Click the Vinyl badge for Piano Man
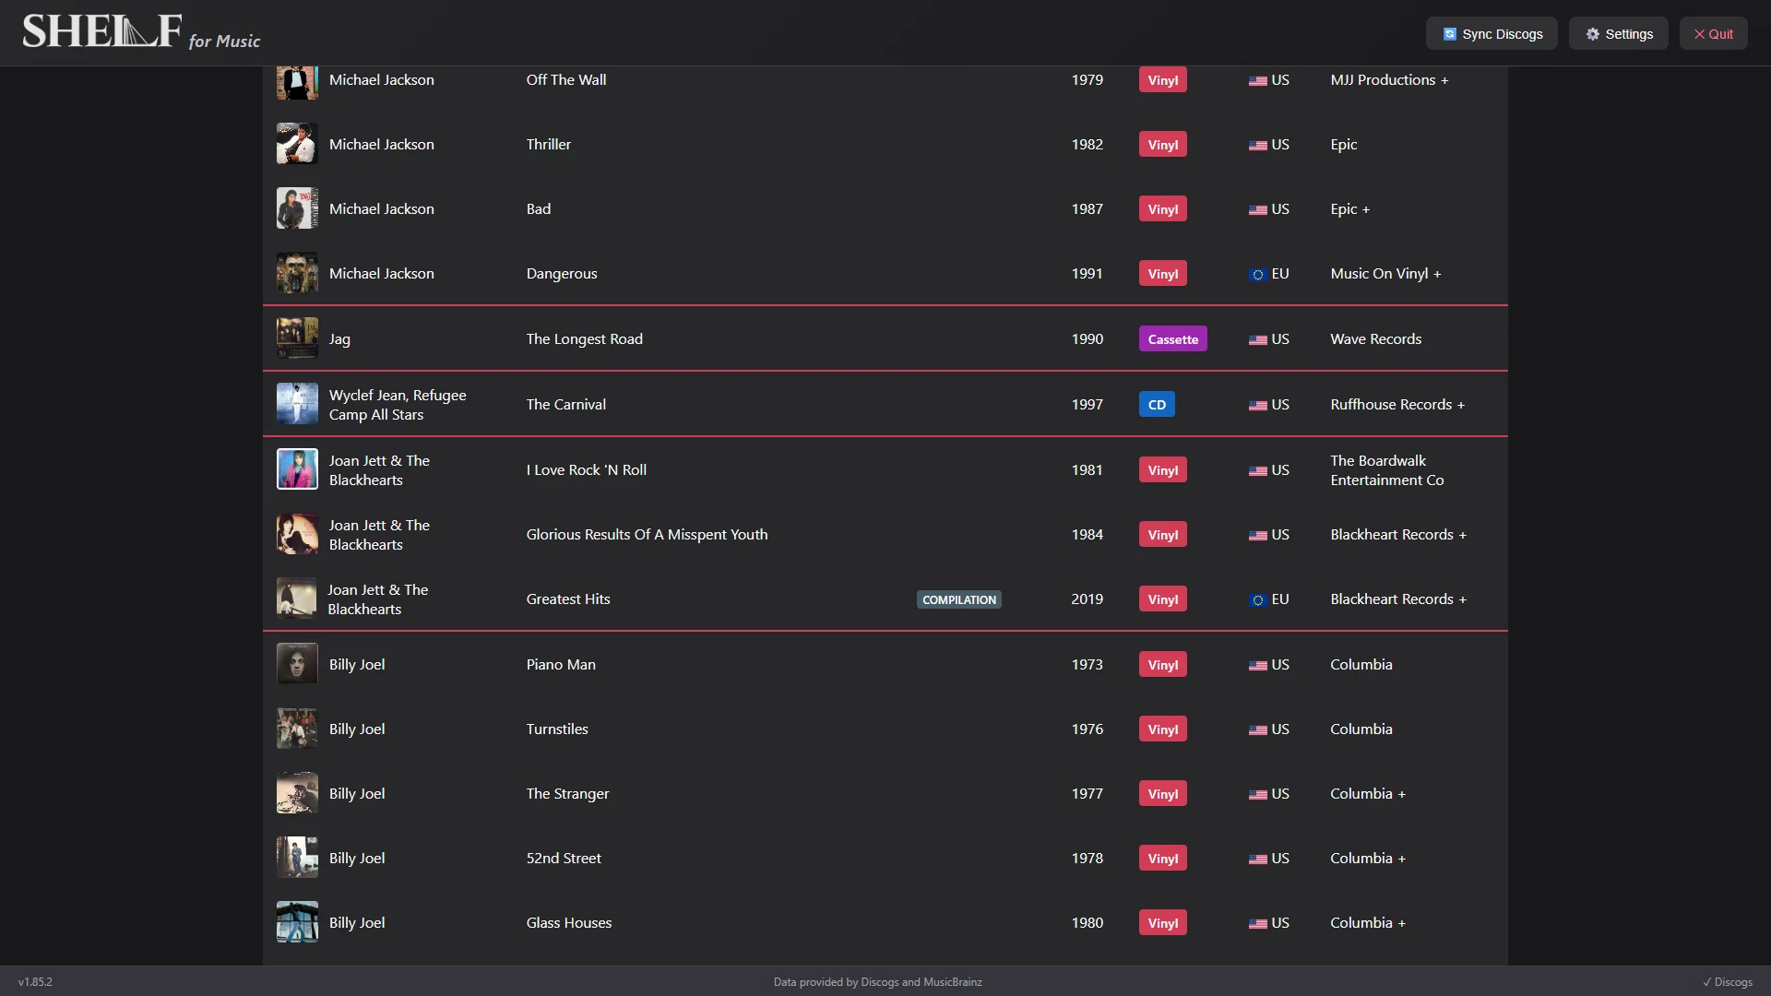This screenshot has height=996, width=1771. click(1162, 665)
